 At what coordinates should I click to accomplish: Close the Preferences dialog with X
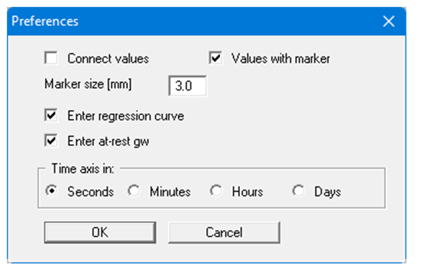(388, 22)
